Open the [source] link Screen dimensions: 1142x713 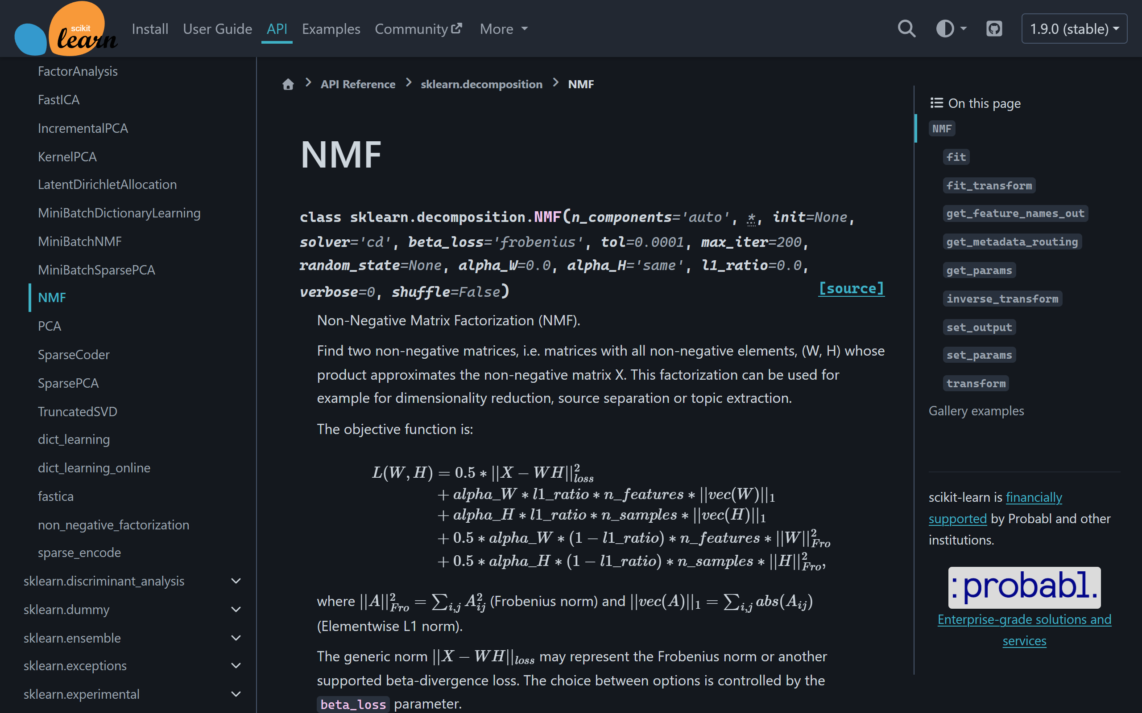pyautogui.click(x=851, y=288)
